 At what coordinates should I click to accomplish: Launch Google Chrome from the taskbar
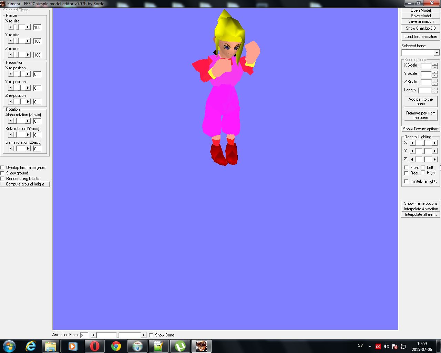[x=116, y=346]
